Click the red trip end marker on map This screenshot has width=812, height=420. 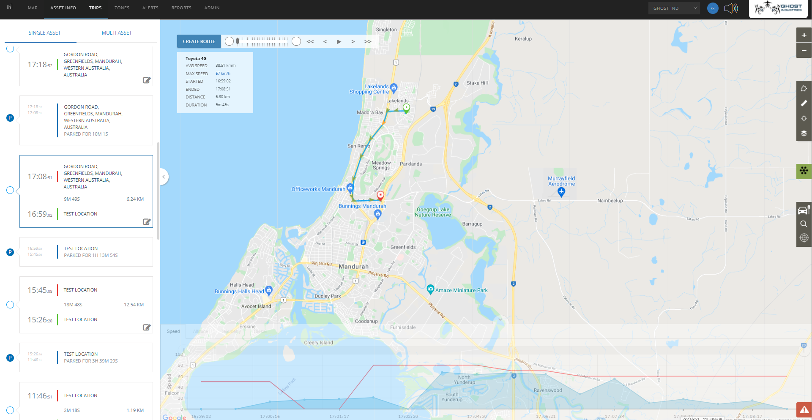(x=380, y=196)
